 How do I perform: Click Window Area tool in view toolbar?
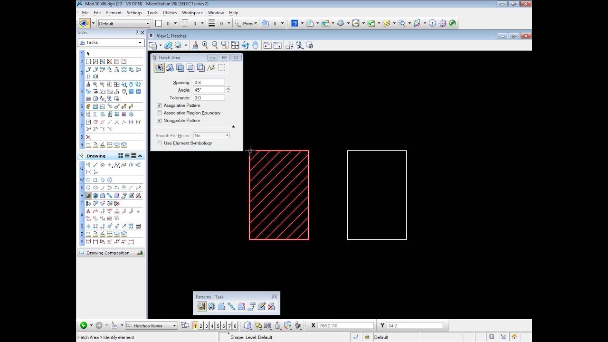coord(225,45)
